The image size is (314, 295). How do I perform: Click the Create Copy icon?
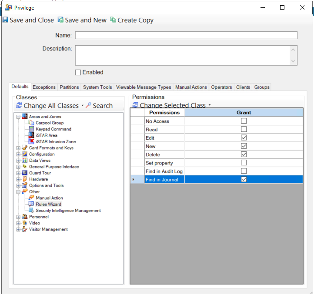point(113,20)
